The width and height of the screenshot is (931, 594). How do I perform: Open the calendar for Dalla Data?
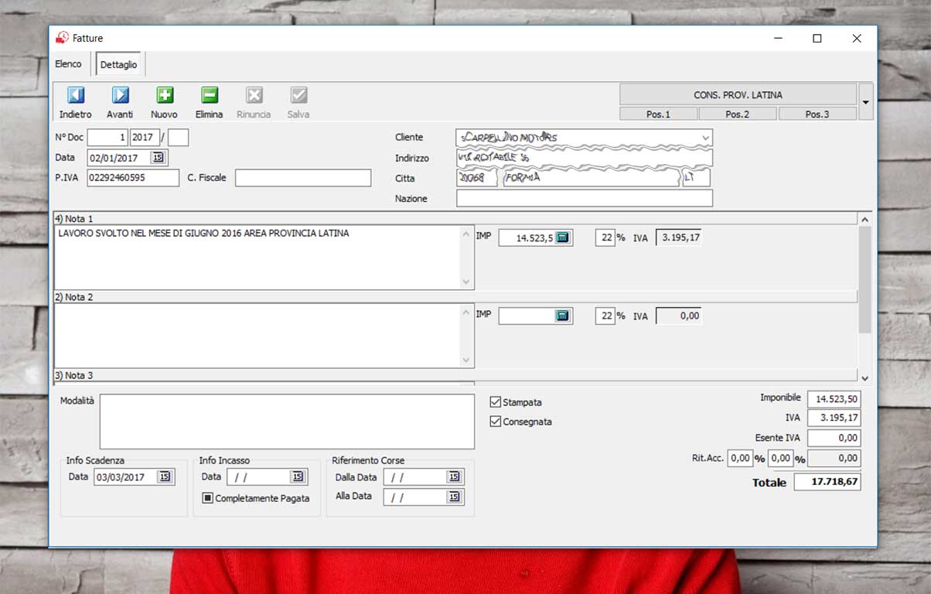(454, 477)
